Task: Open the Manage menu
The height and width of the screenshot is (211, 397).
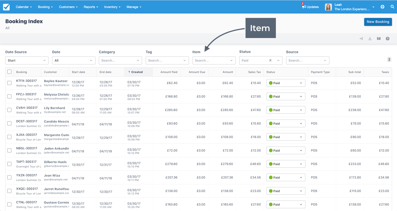Action: (x=134, y=7)
